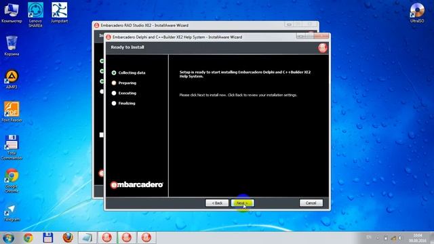The height and width of the screenshot is (244, 434).
Task: Click the Ready to Install header text
Action: point(127,47)
